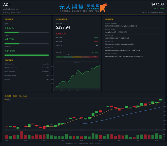Click the +3.81% three-day performance value
Image resolution: width=167 pixels, height=146 pixels.
click(x=9, y=28)
